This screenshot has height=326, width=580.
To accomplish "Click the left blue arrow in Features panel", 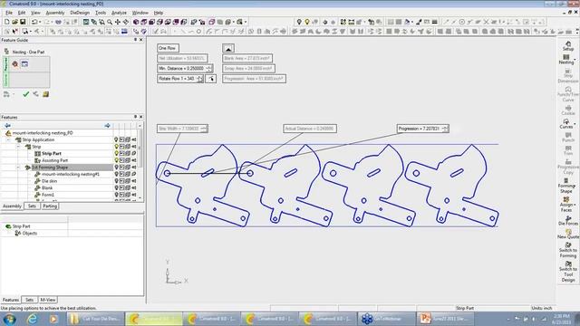I will [x=7, y=126].
